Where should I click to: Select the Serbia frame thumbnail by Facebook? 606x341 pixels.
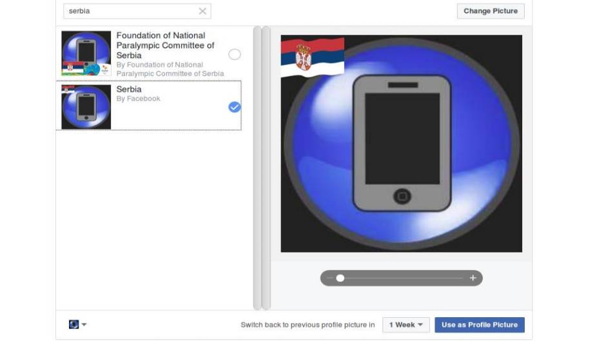tap(86, 107)
